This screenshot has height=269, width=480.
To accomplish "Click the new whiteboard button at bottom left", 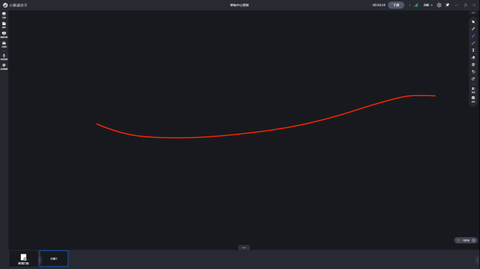I will pyautogui.click(x=24, y=259).
